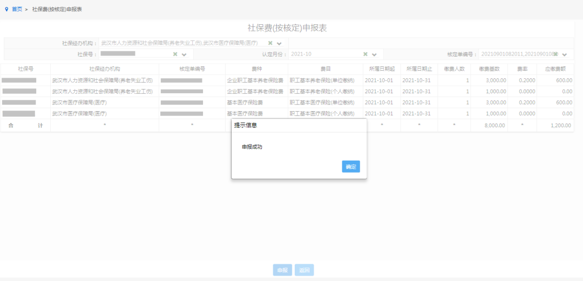The width and height of the screenshot is (583, 281).
Task: Click 1,000.00 in the 养老保险(个人缴纳) row
Action: coord(495,92)
